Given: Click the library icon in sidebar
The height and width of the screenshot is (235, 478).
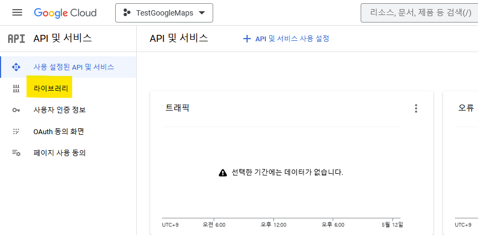Looking at the screenshot, I should pos(16,89).
